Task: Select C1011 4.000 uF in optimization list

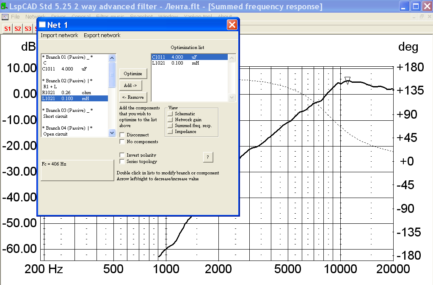Action: pyautogui.click(x=190, y=57)
